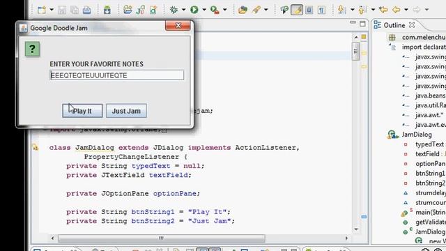Open the Run configurations dropdown arrow
This screenshot has width=446, height=251.
[x=204, y=10]
